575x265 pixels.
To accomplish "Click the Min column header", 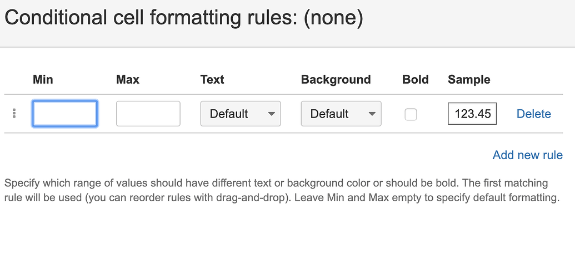I will pyautogui.click(x=43, y=79).
